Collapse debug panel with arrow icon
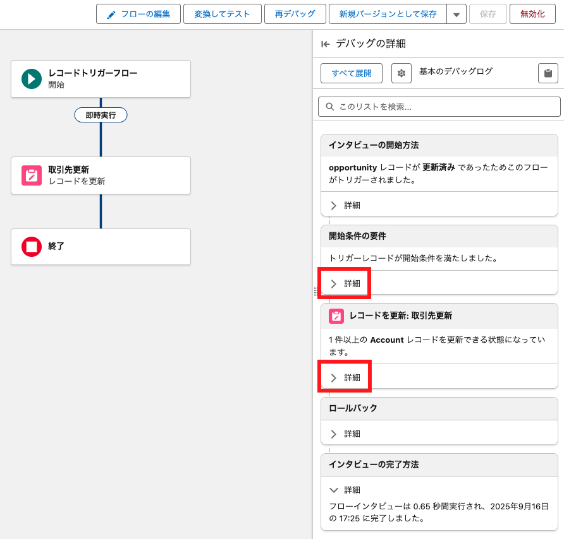564x539 pixels. tap(325, 44)
